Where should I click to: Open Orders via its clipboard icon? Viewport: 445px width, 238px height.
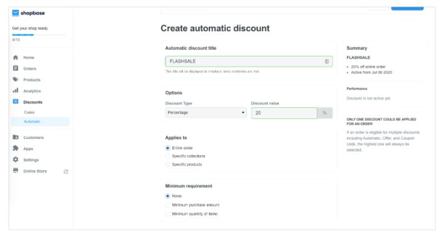tap(16, 68)
